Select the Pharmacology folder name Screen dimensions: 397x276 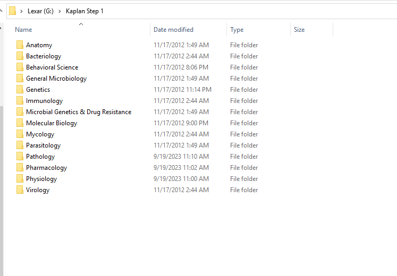(46, 168)
